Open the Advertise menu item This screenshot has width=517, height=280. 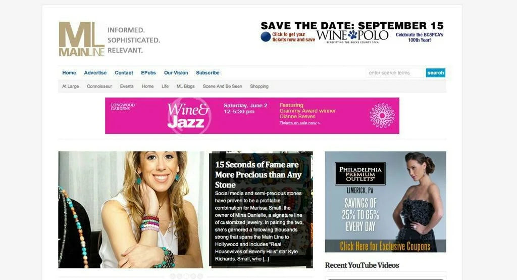tap(95, 73)
